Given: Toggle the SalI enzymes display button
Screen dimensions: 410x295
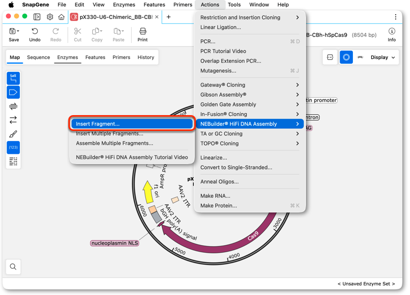Looking at the screenshot, I should coord(13,78).
